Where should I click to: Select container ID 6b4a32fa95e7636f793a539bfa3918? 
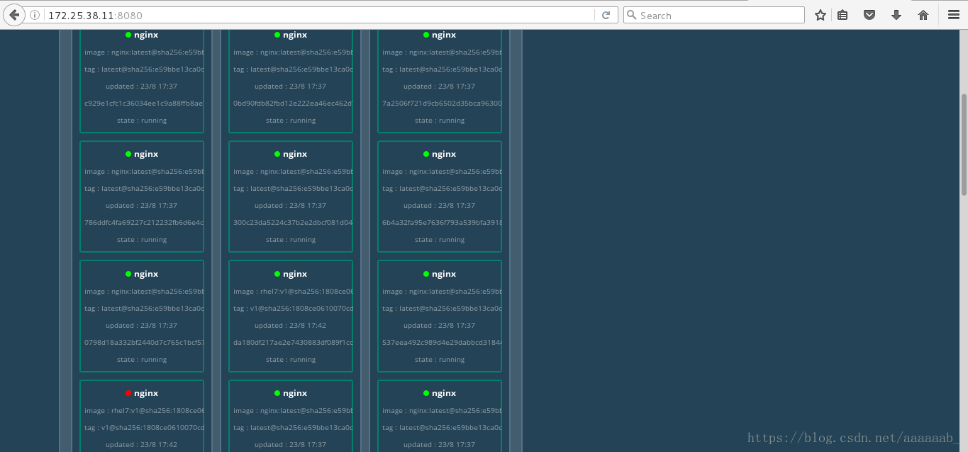[442, 223]
